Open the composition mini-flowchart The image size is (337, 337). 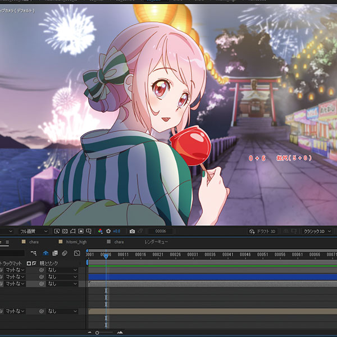pos(34,253)
